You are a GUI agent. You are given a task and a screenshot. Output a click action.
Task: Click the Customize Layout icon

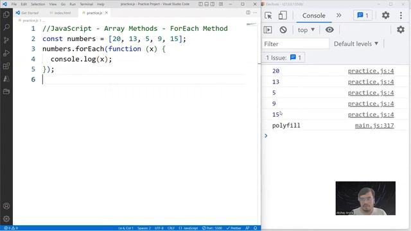click(x=221, y=4)
